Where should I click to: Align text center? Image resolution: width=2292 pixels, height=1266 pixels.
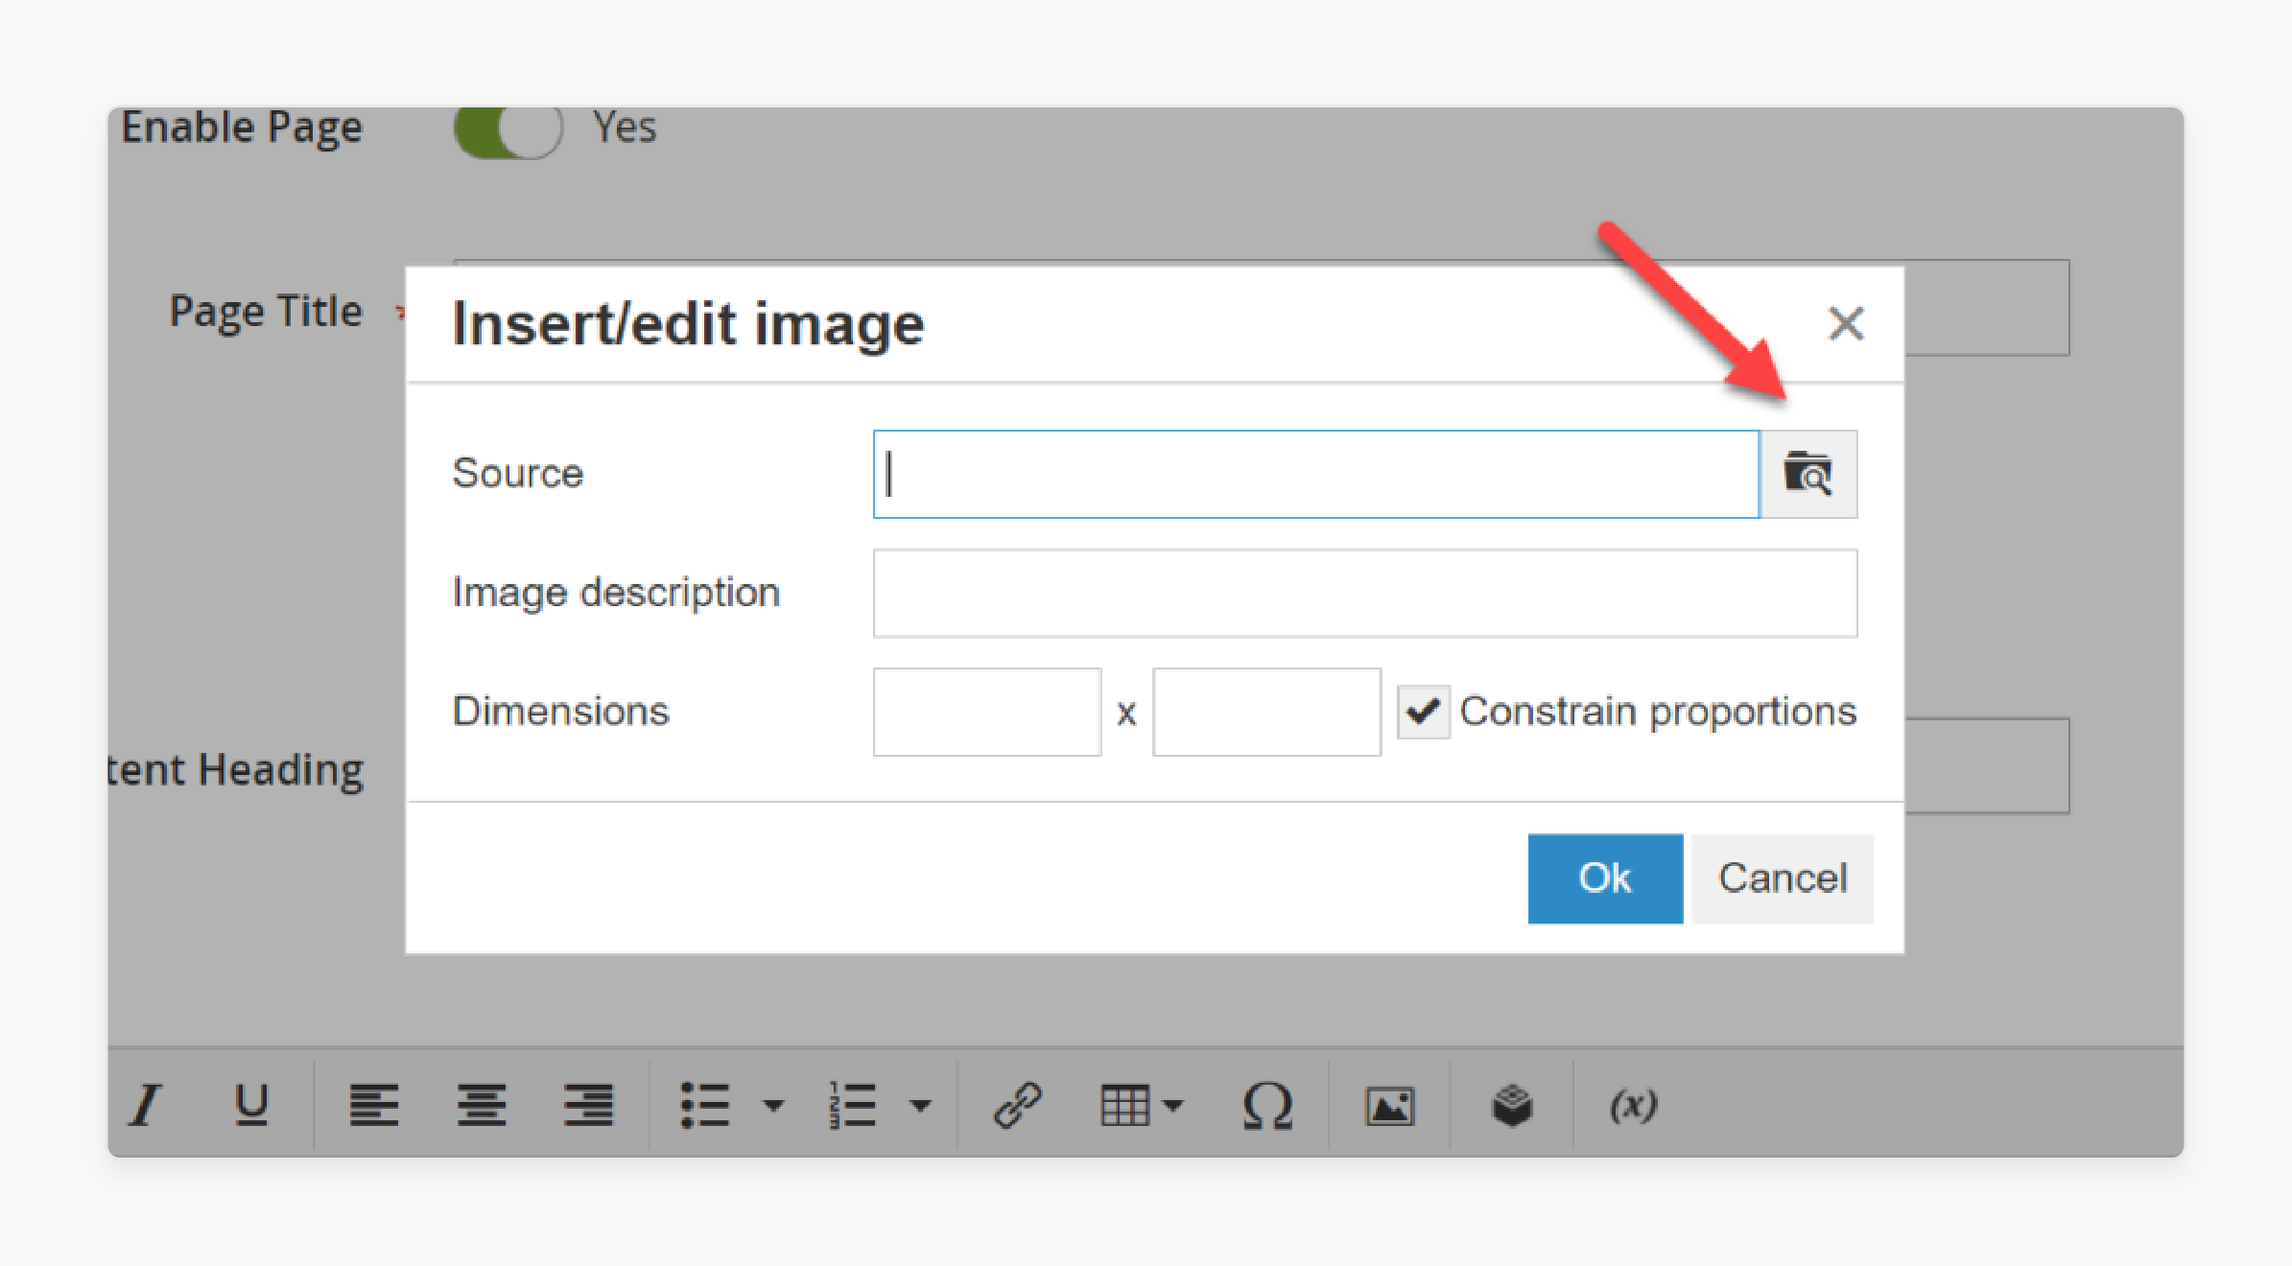pyautogui.click(x=482, y=1105)
